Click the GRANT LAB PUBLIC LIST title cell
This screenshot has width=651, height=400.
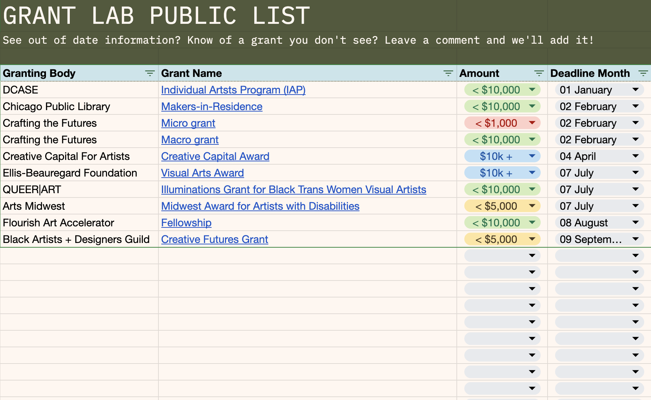(x=156, y=15)
